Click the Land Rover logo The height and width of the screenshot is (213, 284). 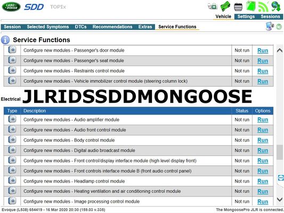coord(11,6)
